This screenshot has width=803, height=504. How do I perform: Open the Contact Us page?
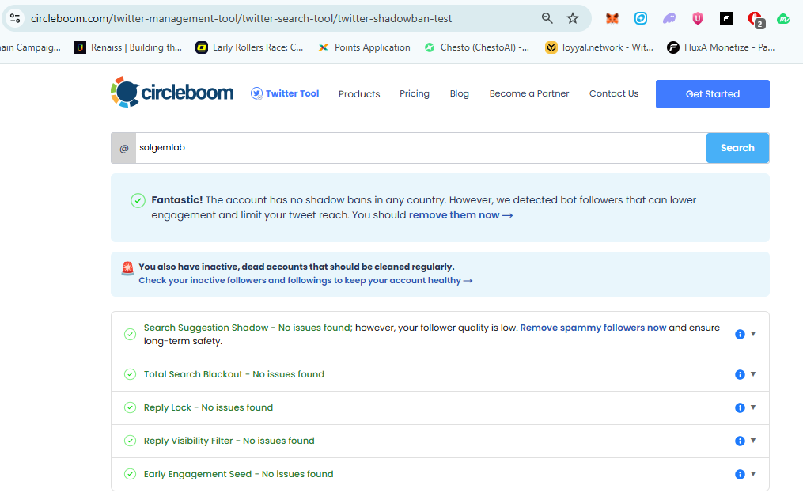coord(613,93)
